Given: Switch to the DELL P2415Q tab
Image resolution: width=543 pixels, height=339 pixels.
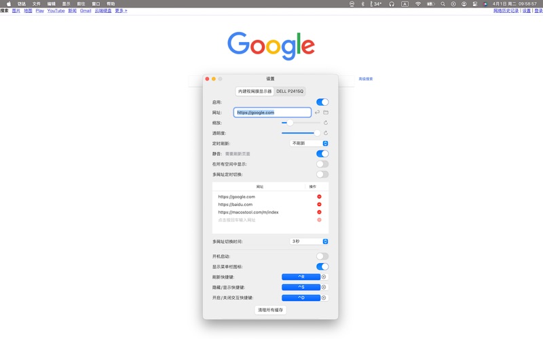Looking at the screenshot, I should [290, 92].
